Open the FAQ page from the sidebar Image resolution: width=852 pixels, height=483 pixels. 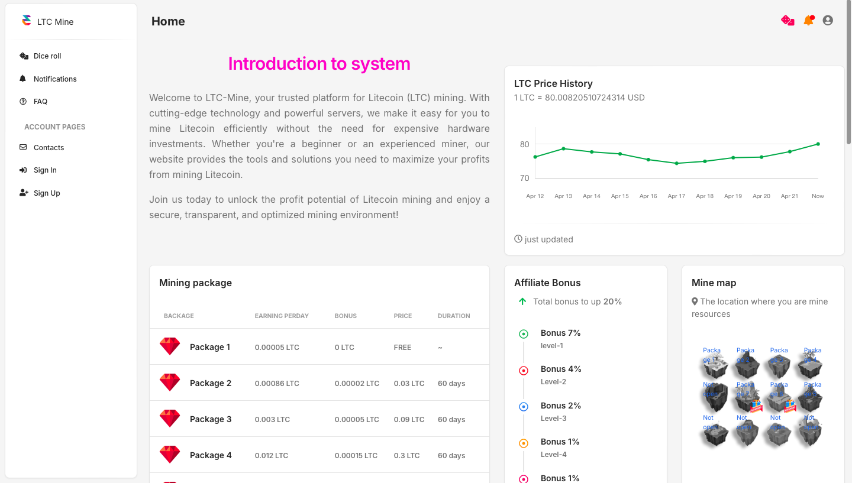pyautogui.click(x=40, y=102)
